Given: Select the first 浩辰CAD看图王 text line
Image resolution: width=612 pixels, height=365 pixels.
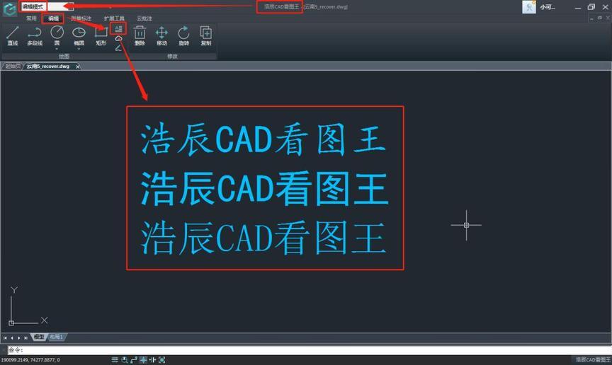Looking at the screenshot, I should click(x=263, y=139).
